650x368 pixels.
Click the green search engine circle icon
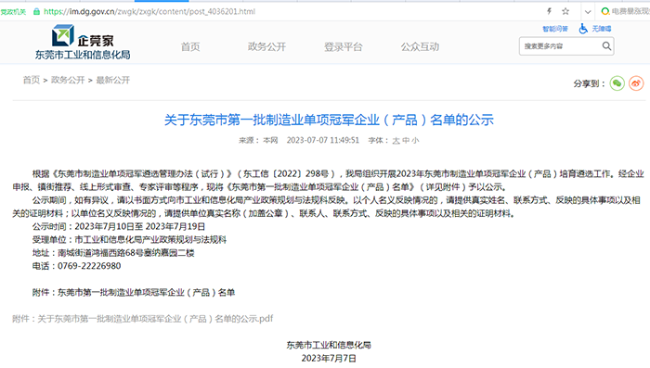[604, 12]
